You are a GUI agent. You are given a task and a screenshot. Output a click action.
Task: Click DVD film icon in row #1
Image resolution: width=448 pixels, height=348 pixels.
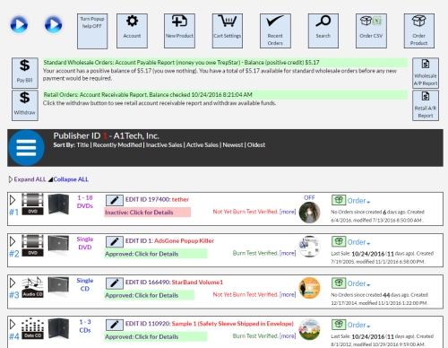click(32, 204)
